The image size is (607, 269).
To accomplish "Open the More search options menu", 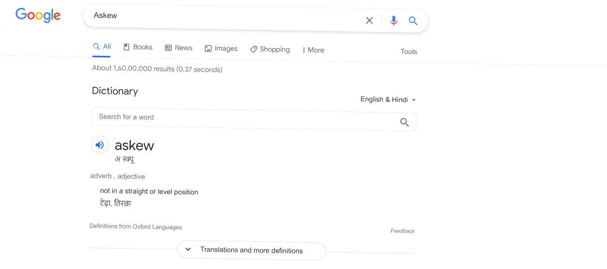I will coord(313,50).
